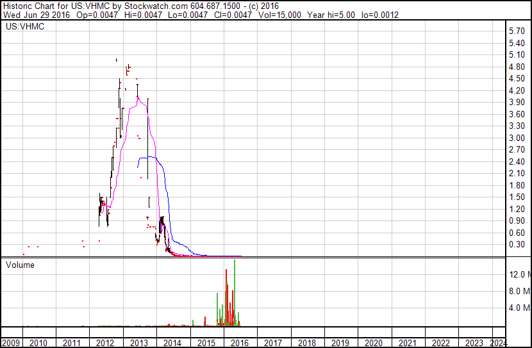Click the 2018 year label on time axis
532x348 pixels.
307,343
